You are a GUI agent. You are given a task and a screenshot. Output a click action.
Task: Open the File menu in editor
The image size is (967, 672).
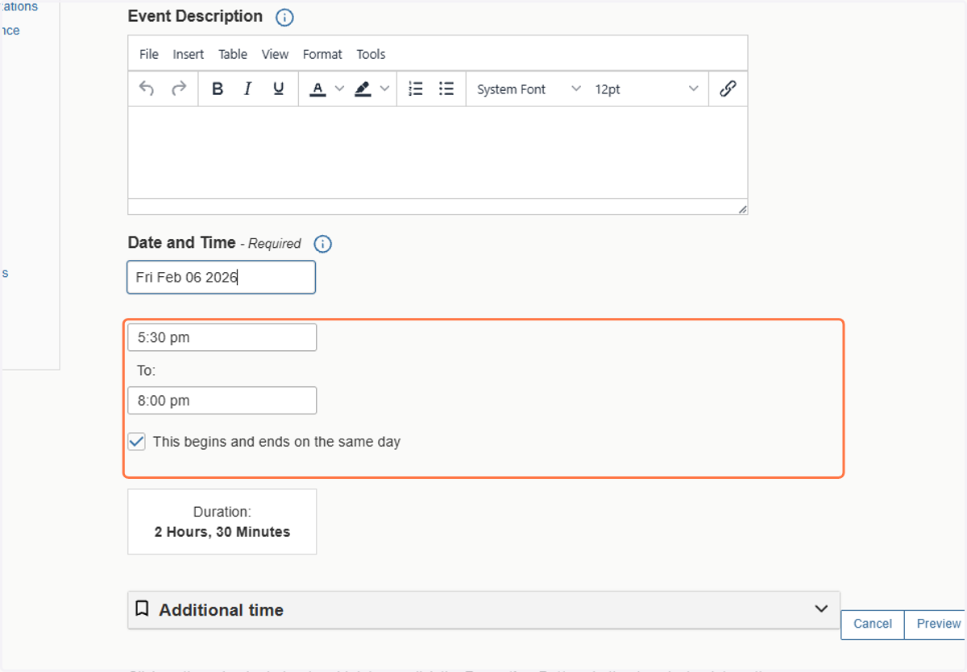tap(149, 54)
